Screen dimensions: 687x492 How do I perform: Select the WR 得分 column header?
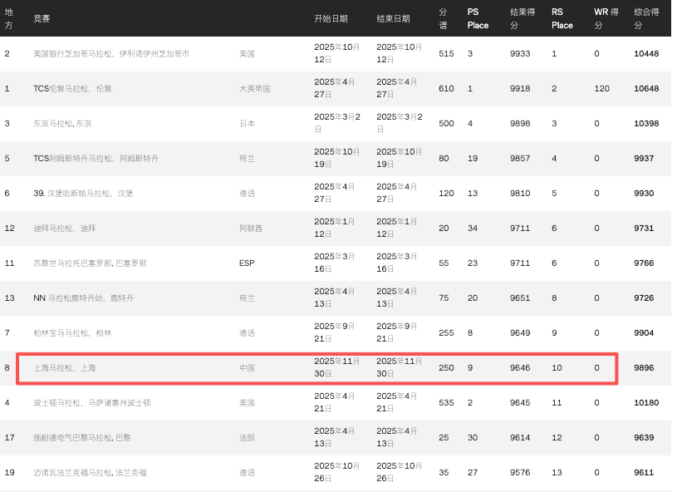606,18
